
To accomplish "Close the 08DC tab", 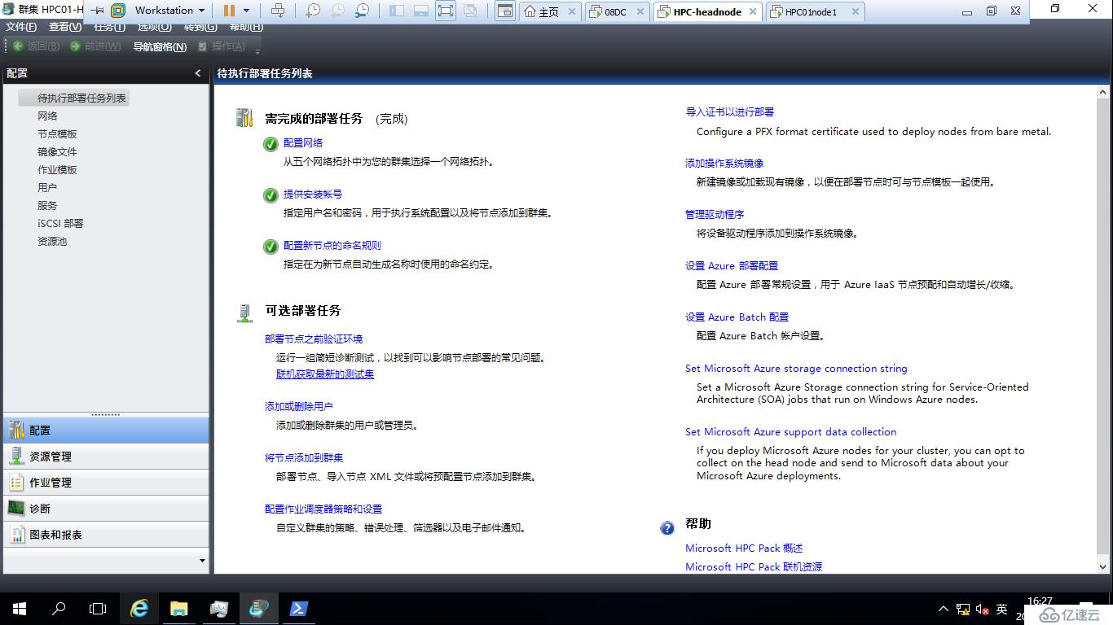I will pyautogui.click(x=640, y=12).
